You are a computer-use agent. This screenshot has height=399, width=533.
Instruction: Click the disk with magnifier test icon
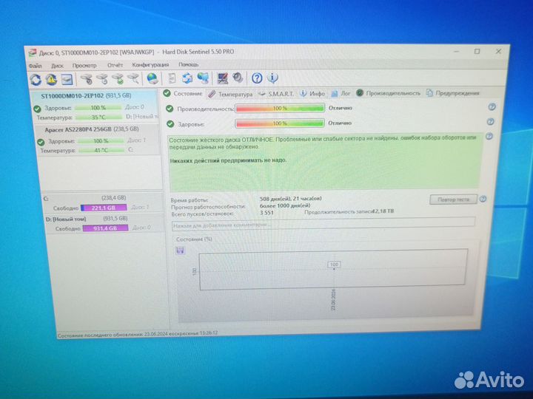[x=133, y=79]
